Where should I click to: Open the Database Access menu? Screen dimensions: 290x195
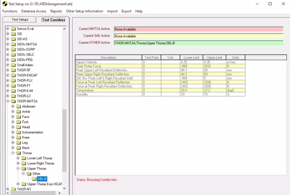[x=34, y=11]
